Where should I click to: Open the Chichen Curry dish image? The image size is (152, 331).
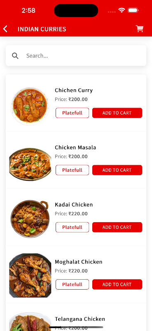pos(30,106)
